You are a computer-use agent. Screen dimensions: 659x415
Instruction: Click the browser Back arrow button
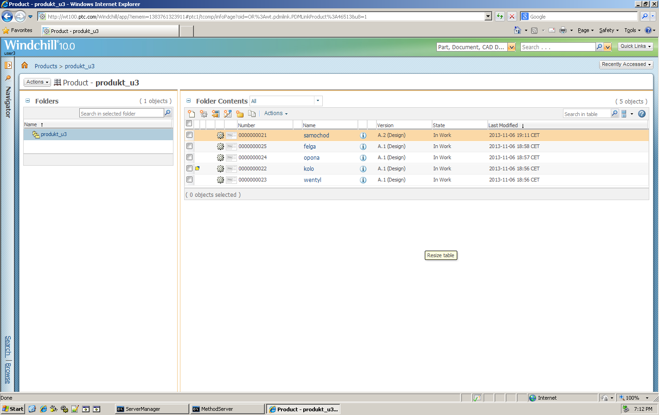pos(7,16)
